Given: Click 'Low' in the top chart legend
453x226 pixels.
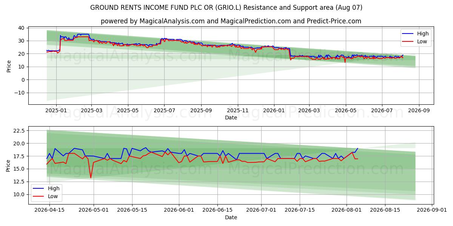Looking at the screenshot, I should click(422, 41).
